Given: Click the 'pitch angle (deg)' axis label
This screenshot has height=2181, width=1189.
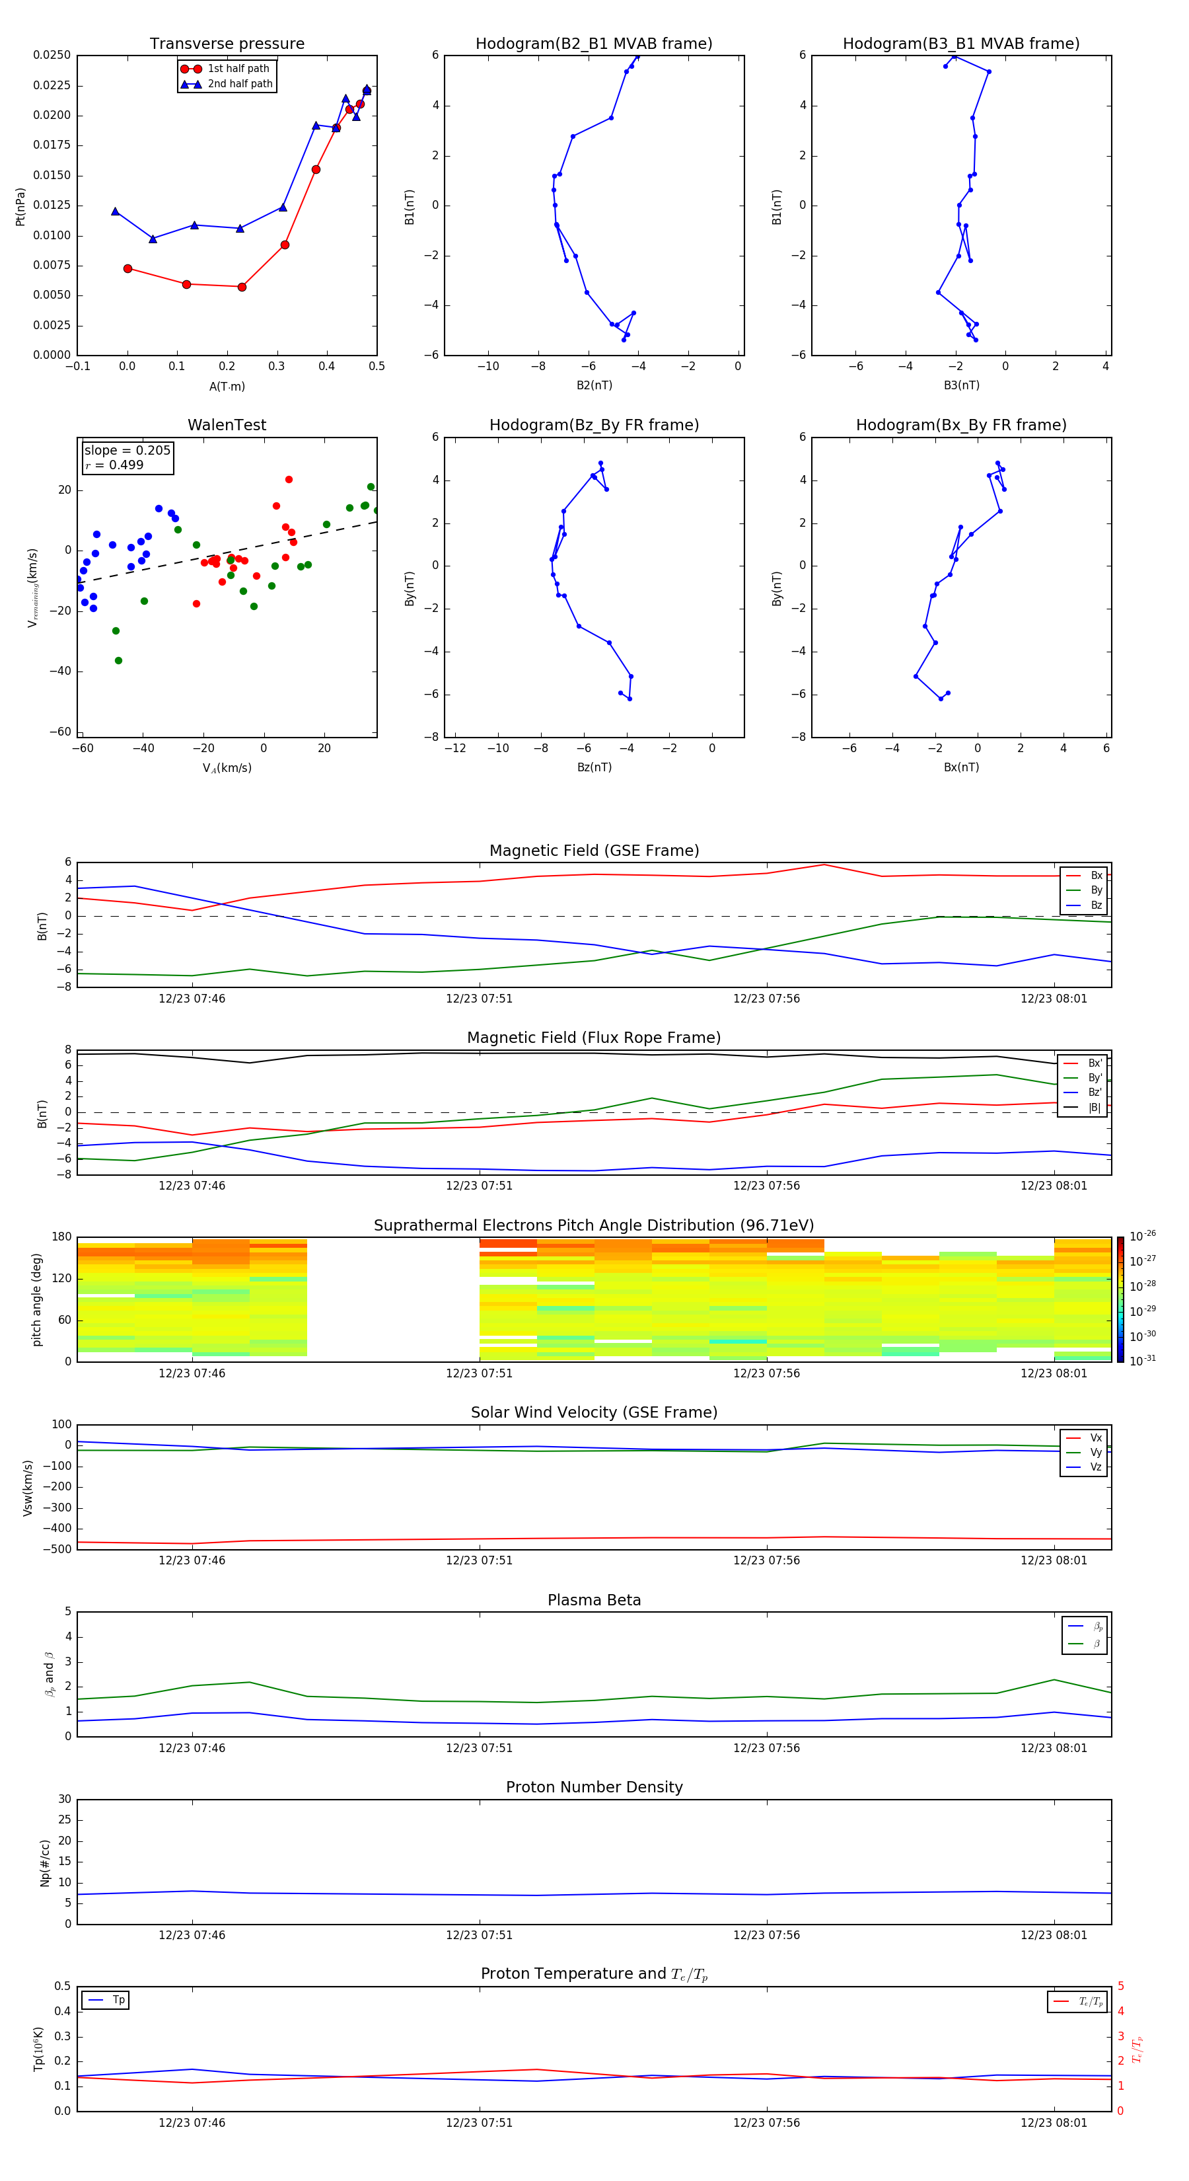Looking at the screenshot, I should tap(37, 1299).
